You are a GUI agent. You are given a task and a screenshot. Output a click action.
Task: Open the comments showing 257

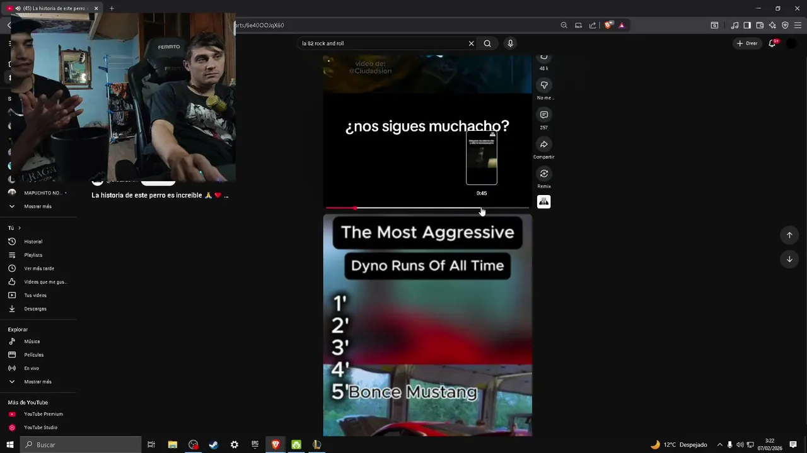coord(544,115)
